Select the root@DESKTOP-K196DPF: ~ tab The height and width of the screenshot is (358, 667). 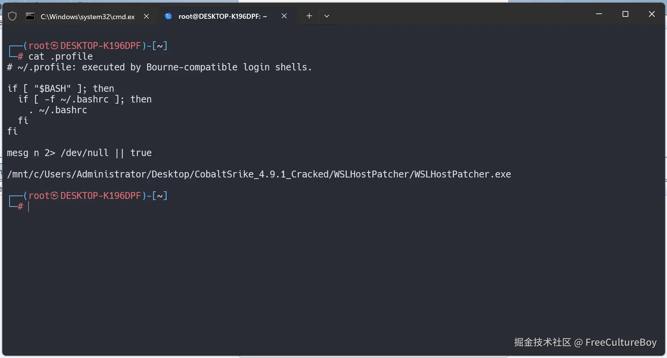pyautogui.click(x=223, y=16)
